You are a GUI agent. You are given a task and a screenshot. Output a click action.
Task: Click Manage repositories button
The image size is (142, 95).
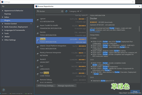click(66, 86)
